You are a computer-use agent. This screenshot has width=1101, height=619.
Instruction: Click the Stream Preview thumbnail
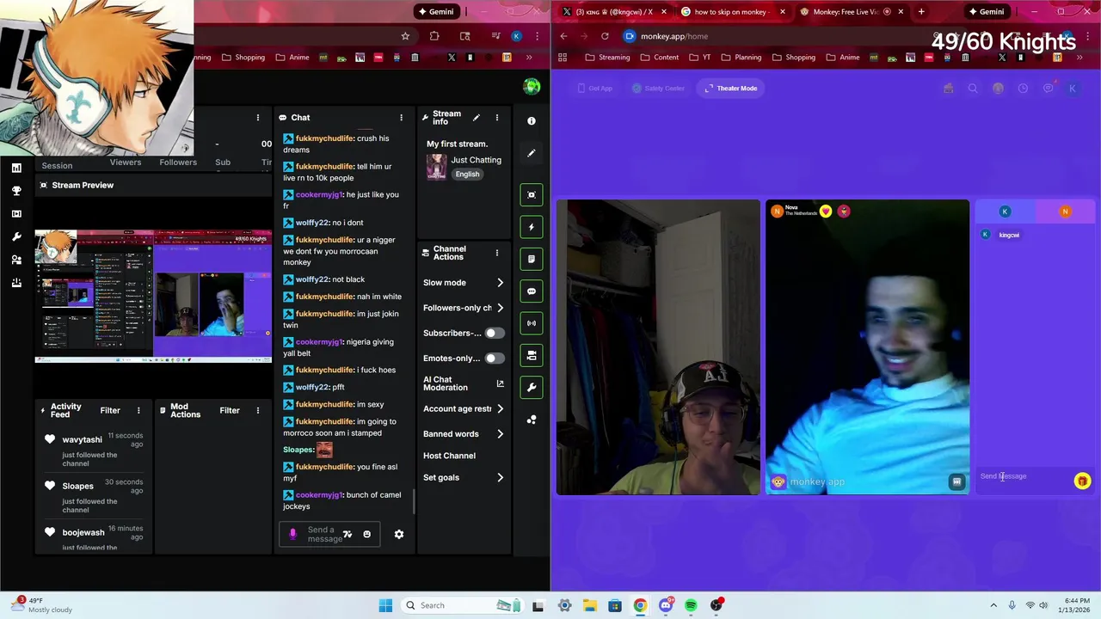click(x=153, y=296)
